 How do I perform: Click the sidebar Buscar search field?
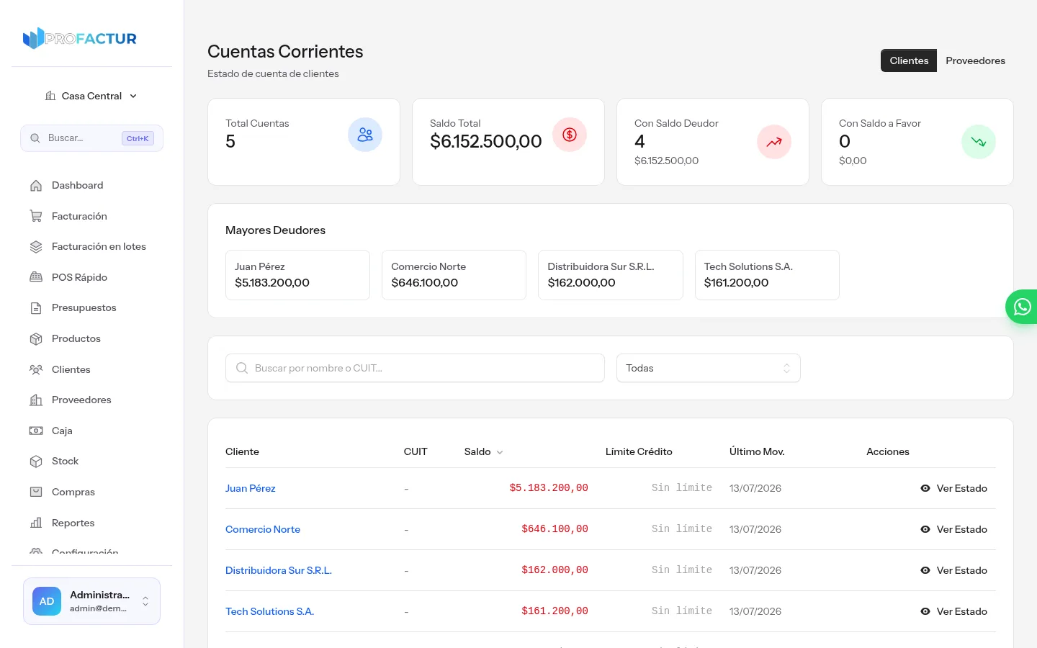coord(91,138)
